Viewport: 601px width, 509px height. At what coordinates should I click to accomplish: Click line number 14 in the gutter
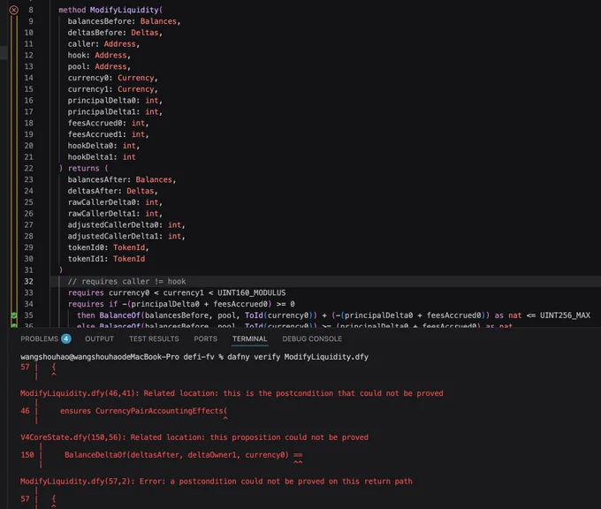tap(29, 78)
